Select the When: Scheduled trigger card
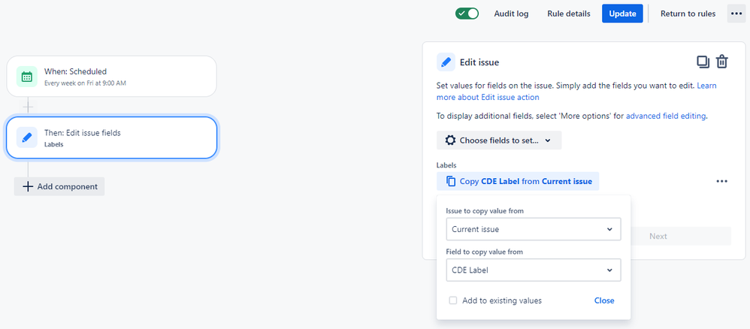 pyautogui.click(x=111, y=77)
